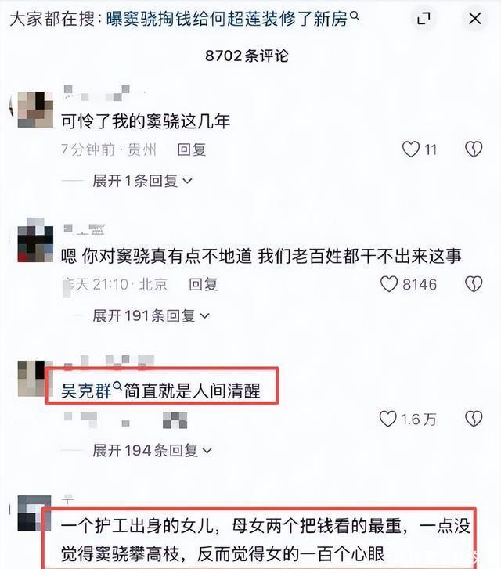This screenshot has width=501, height=569.
Task: Expand 展开1条回复
Action: tap(142, 181)
